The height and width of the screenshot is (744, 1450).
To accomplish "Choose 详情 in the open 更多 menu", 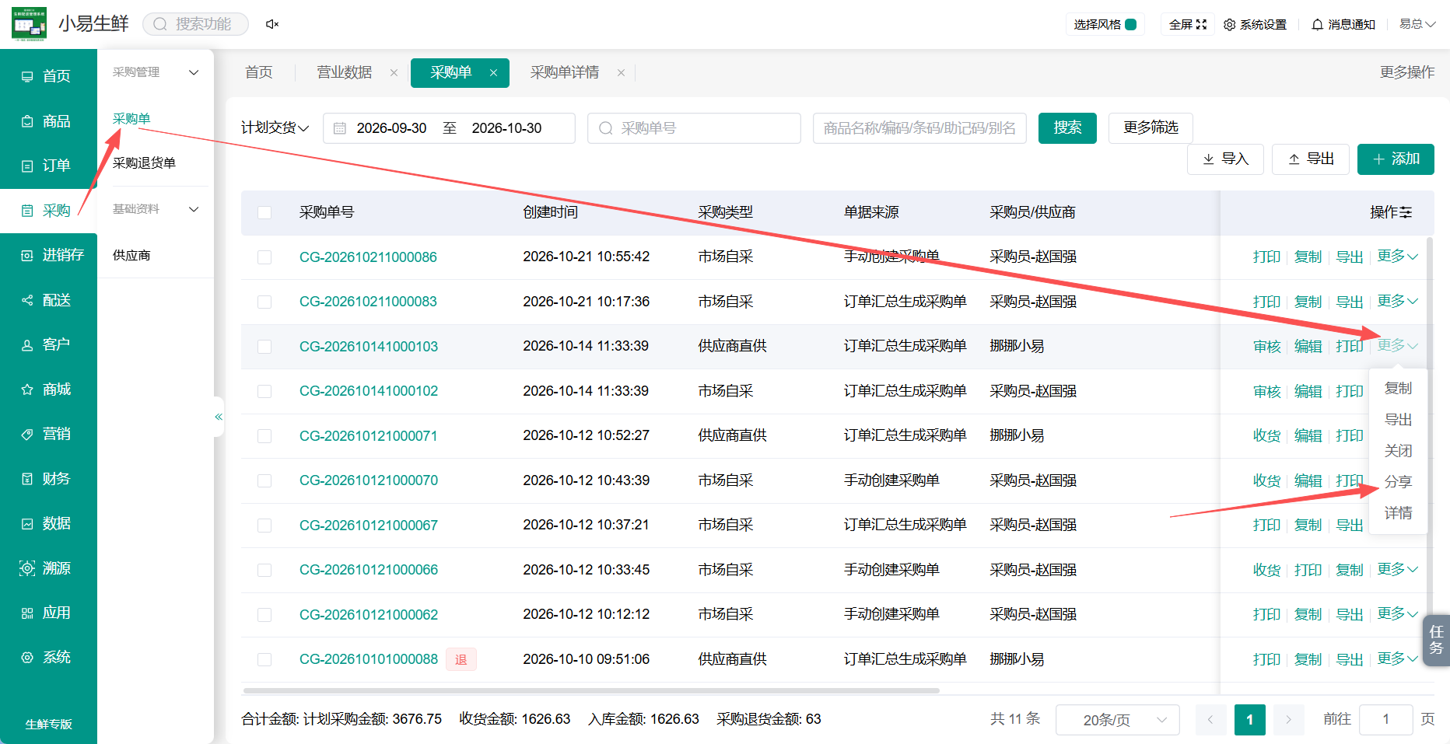I will (1398, 513).
